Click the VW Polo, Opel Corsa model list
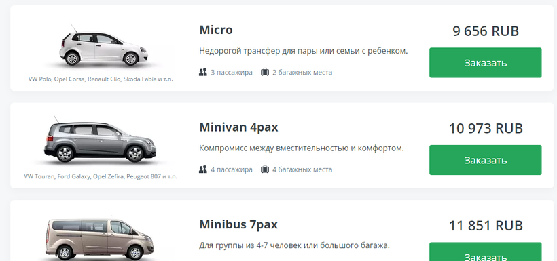The width and height of the screenshot is (557, 261). tap(101, 79)
